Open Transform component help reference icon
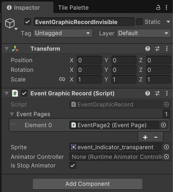 pos(148,48)
